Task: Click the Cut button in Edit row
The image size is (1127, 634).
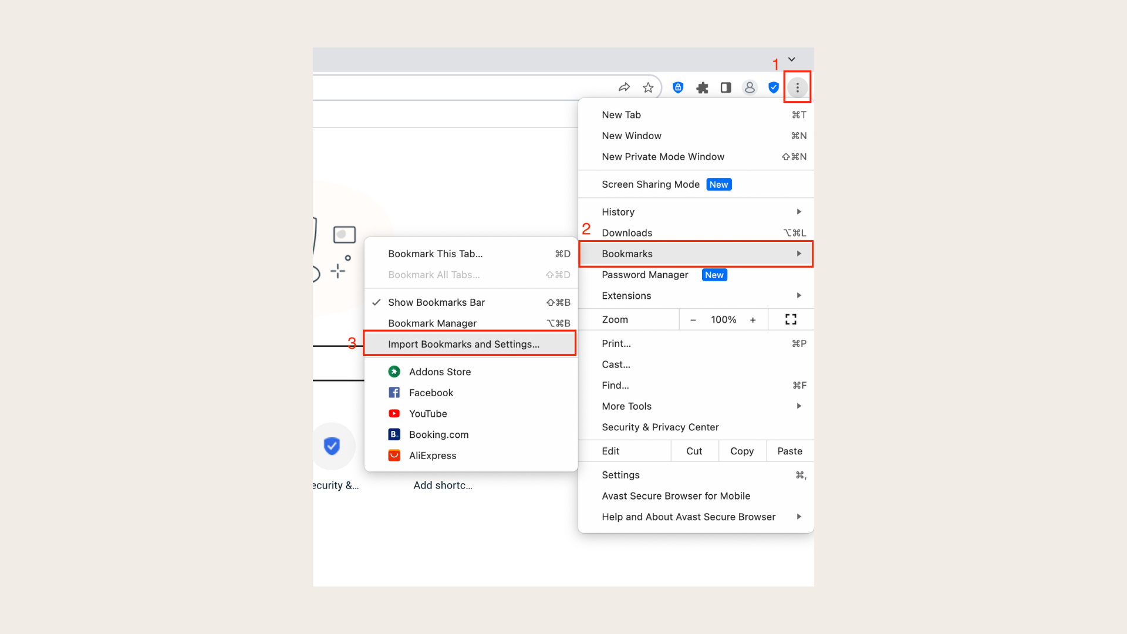Action: 694,451
